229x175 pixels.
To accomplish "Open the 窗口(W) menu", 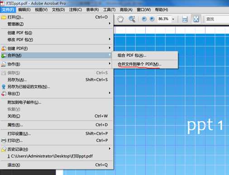I will (143, 10).
